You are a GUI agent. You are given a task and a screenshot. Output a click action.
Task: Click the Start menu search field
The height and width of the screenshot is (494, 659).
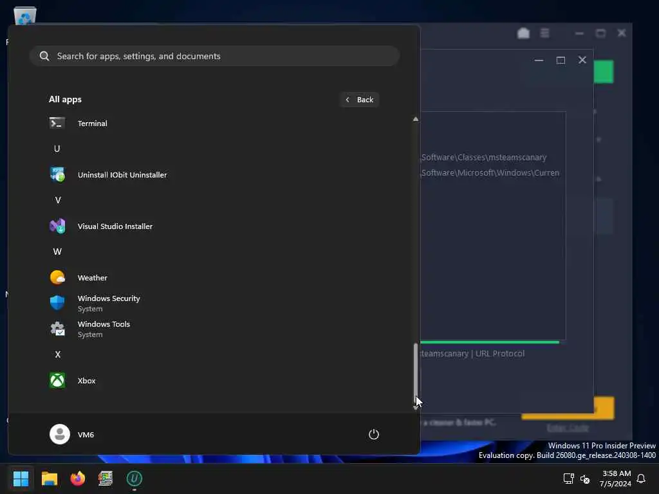(214, 56)
